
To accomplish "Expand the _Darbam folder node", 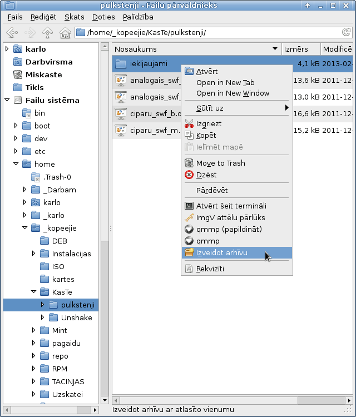I will tap(24, 190).
